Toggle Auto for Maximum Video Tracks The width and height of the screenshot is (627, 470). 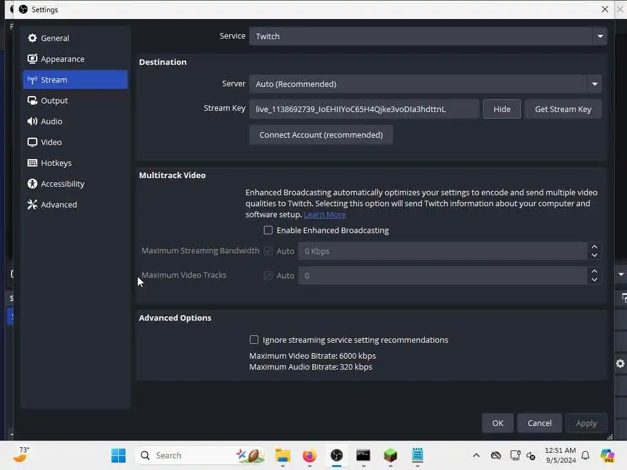[x=268, y=275]
